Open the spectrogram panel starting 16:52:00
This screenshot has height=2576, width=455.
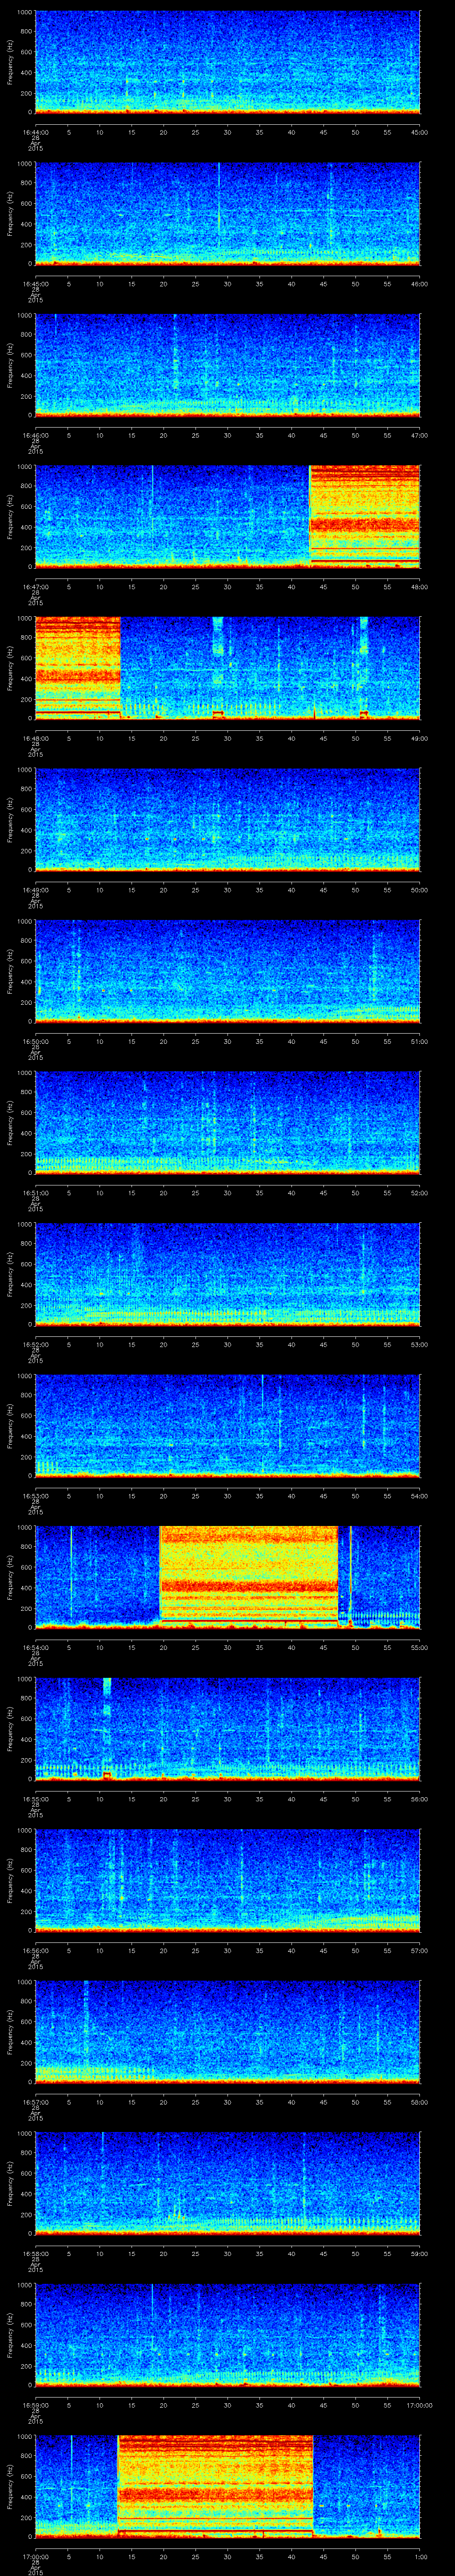[x=228, y=1274]
